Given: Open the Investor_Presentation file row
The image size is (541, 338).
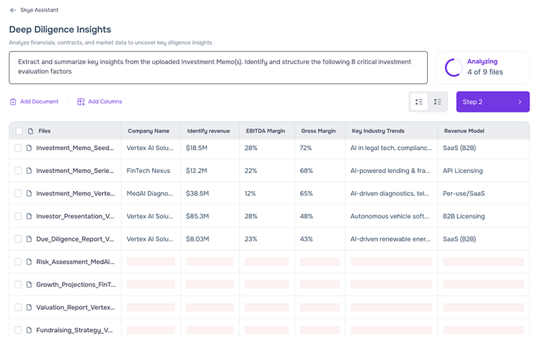Looking at the screenshot, I should click(75, 216).
